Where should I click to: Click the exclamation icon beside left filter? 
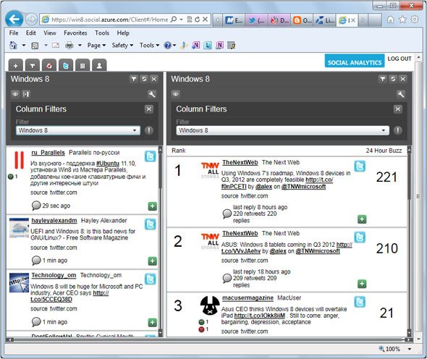tap(149, 130)
